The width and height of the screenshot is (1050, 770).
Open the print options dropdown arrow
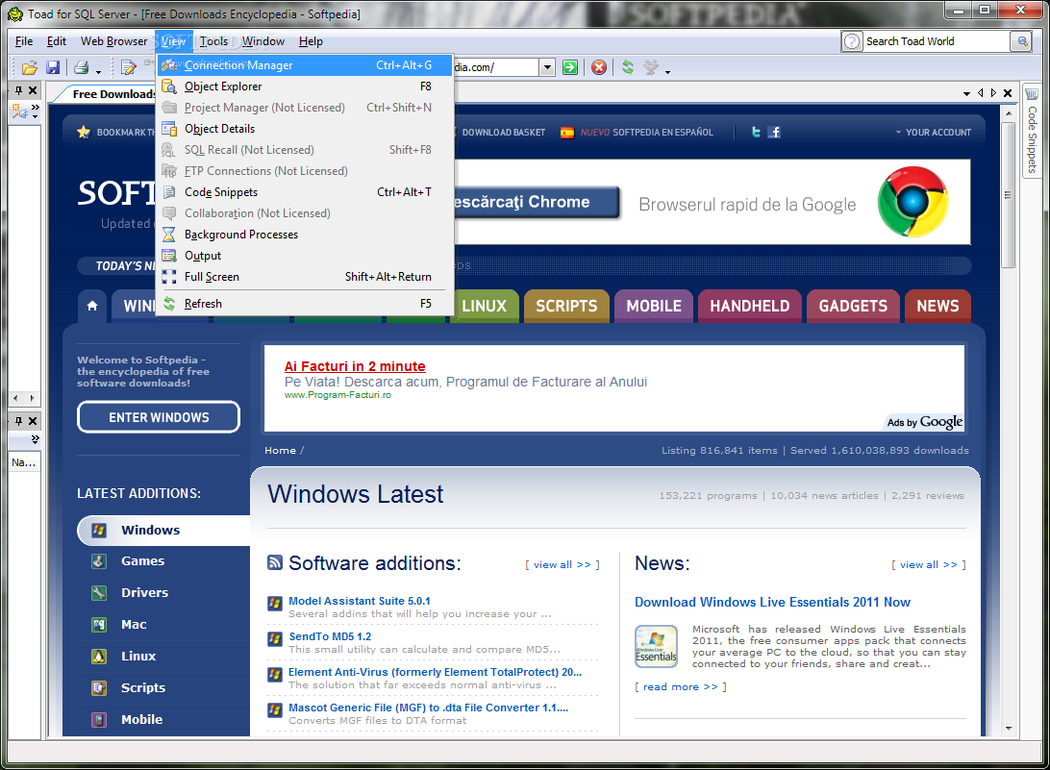click(x=98, y=71)
